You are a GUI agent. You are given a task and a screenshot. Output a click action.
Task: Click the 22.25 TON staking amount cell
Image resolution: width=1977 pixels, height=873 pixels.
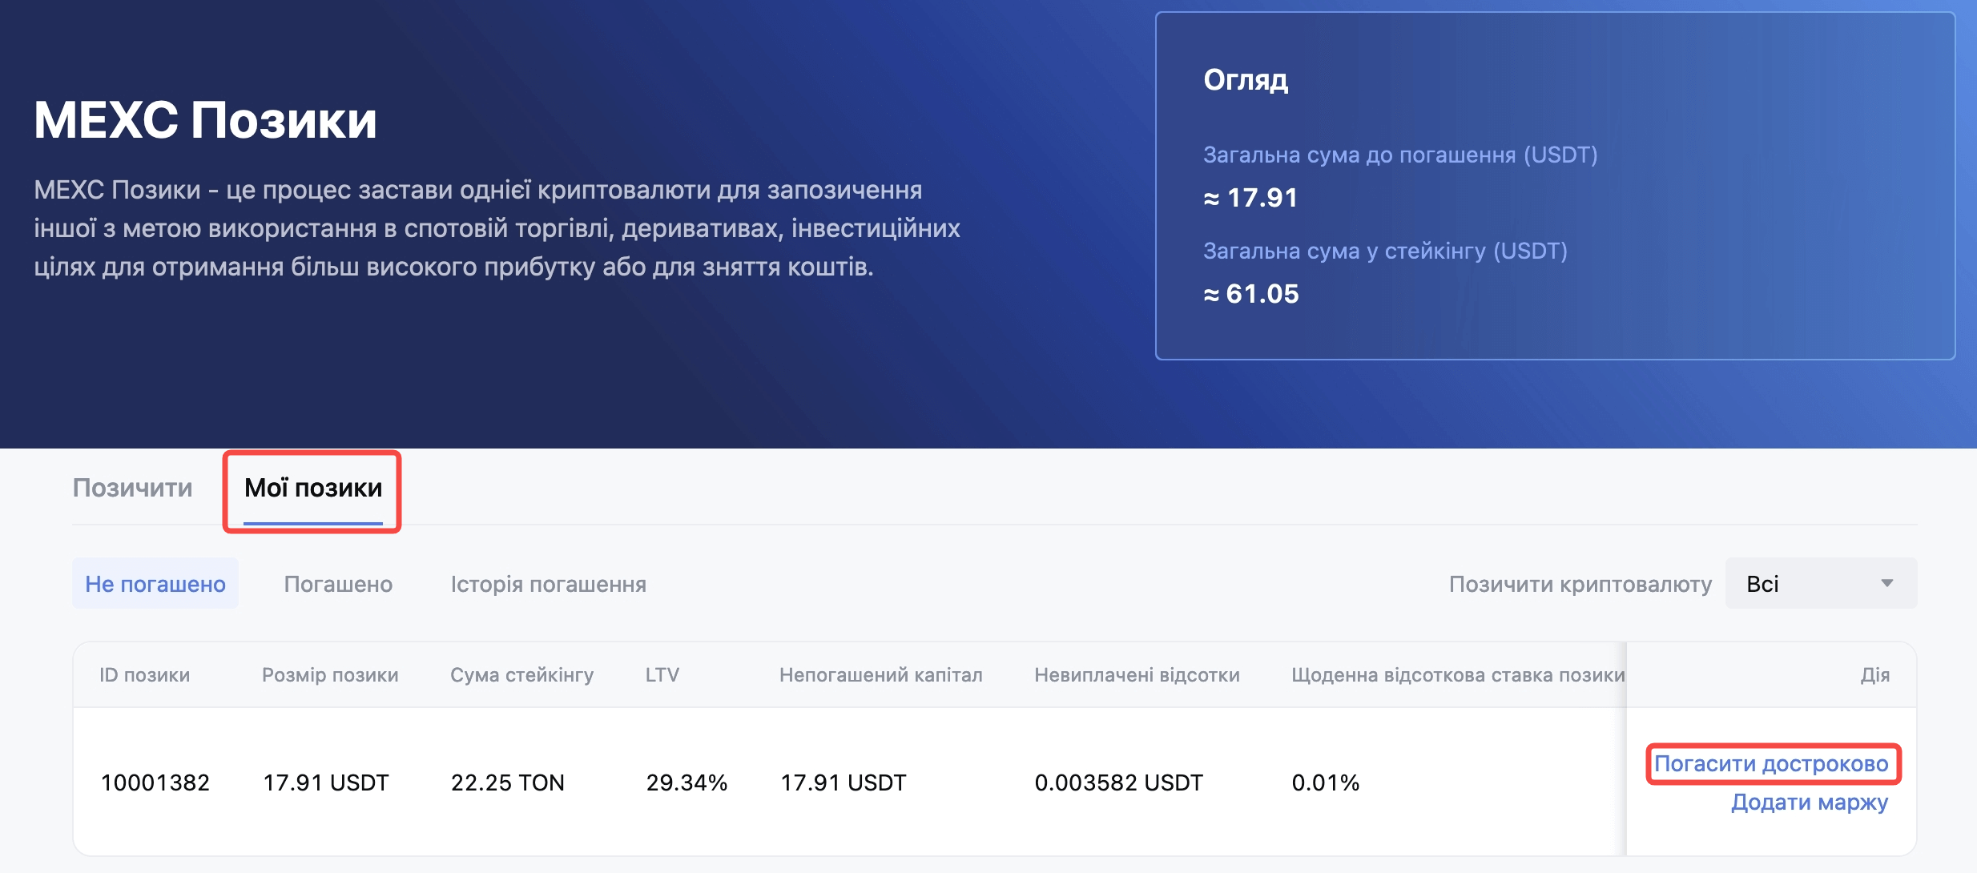(x=508, y=782)
